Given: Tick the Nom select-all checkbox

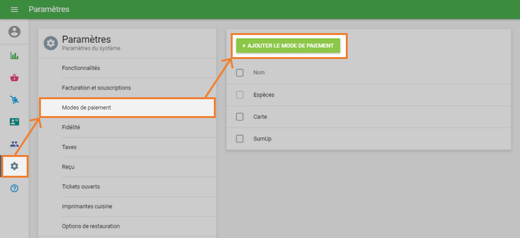Looking at the screenshot, I should pos(240,73).
